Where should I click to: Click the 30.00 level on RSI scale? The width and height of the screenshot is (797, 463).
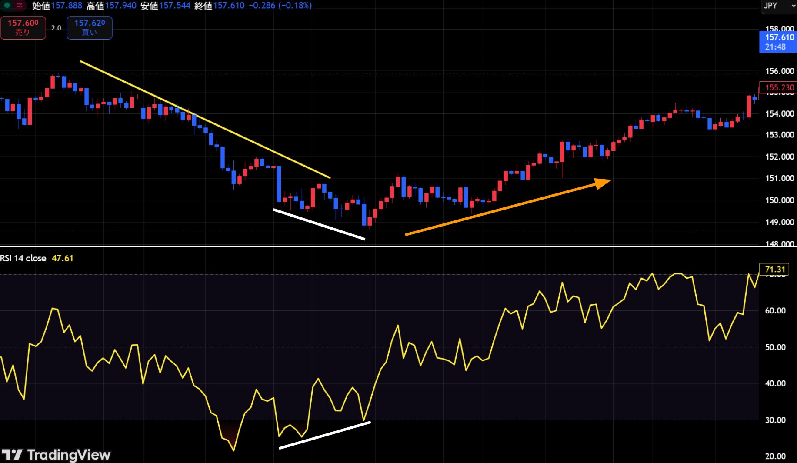[775, 420]
